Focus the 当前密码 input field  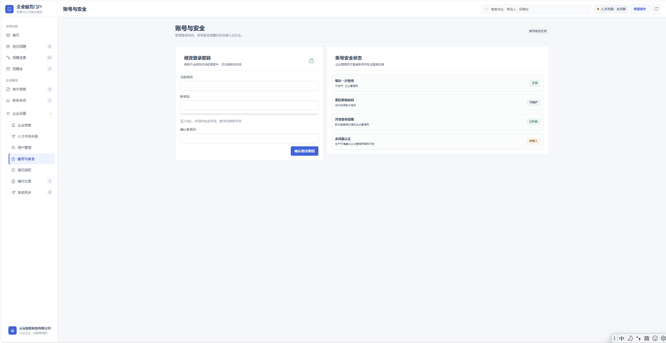[x=249, y=86]
